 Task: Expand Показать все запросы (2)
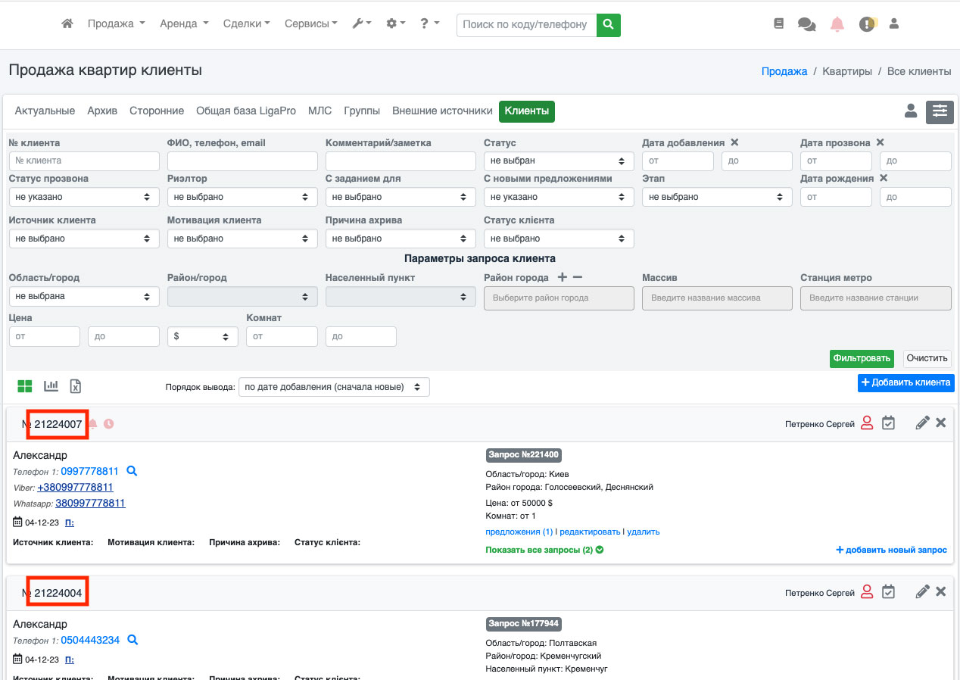[x=544, y=550]
